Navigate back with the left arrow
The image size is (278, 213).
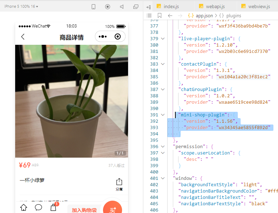(170, 16)
